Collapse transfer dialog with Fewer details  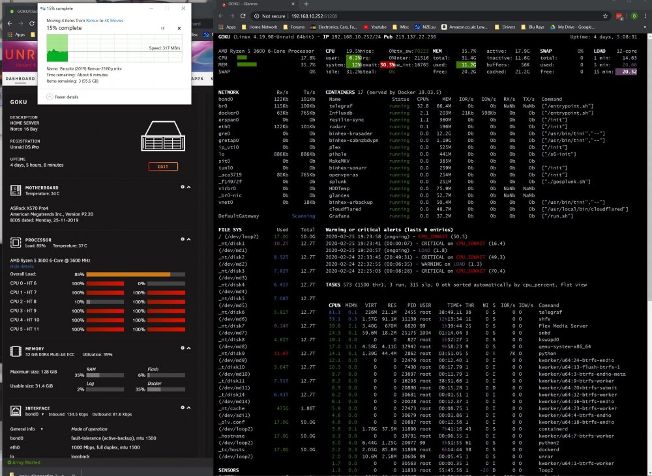(x=63, y=97)
